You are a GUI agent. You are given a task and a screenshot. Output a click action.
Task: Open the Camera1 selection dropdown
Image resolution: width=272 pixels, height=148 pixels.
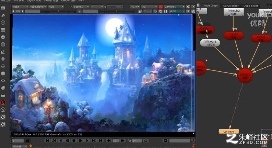[174, 6]
